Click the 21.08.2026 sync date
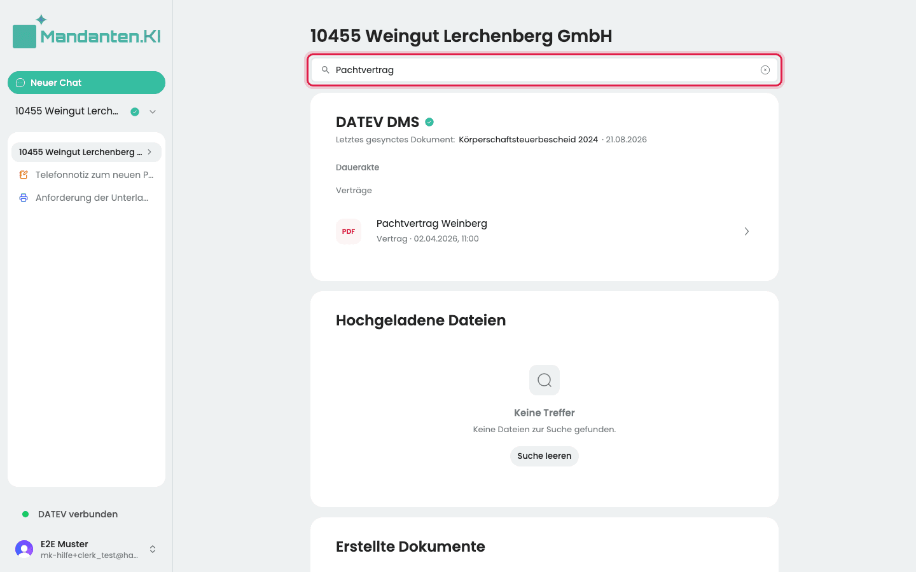Screen dimensions: 916x572 (626, 140)
